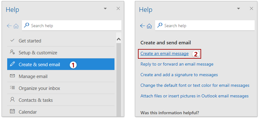This screenshot has height=118, width=259.
Task: Click the calendar icon beside Calendar
Action: tap(12, 111)
